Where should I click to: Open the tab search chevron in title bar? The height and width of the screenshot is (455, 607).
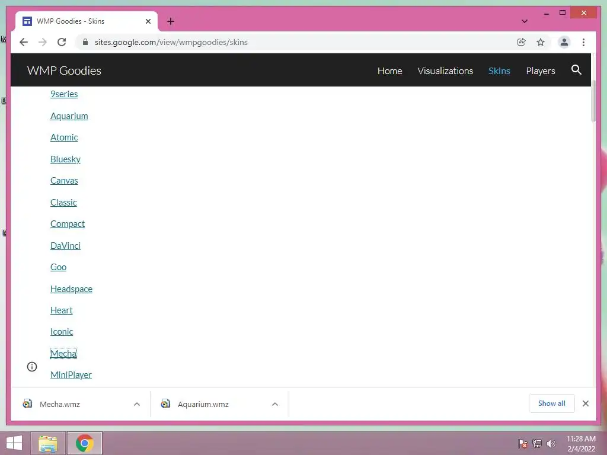[x=525, y=21]
